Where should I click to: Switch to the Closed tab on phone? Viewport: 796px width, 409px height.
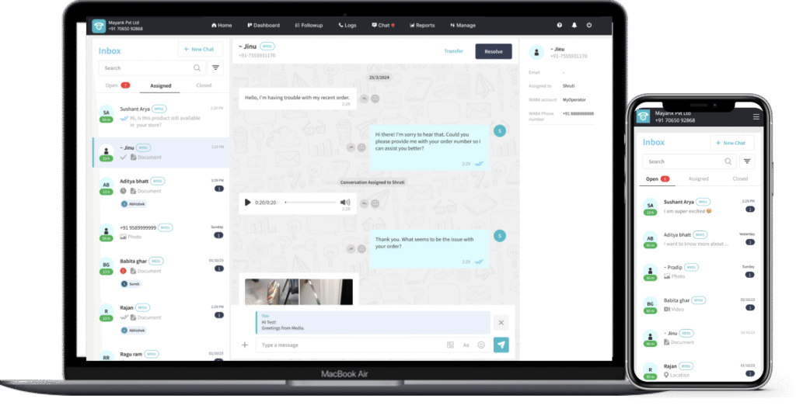click(x=740, y=179)
